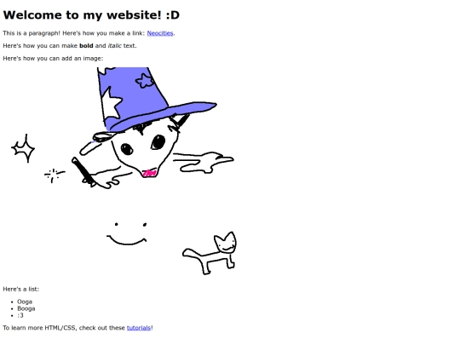Click the blue wizard hat drawing
The height and width of the screenshot is (345, 460).
click(x=152, y=98)
